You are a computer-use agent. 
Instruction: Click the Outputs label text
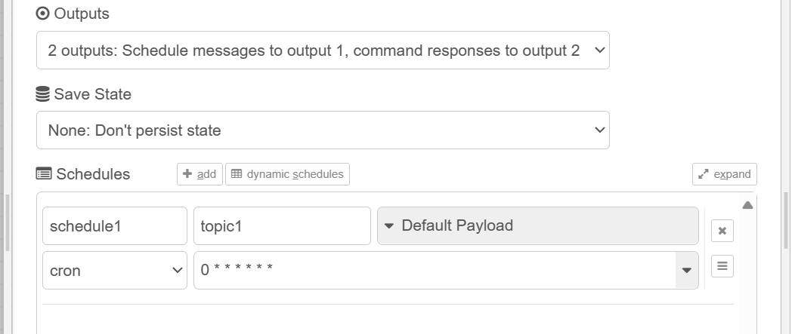tap(82, 14)
